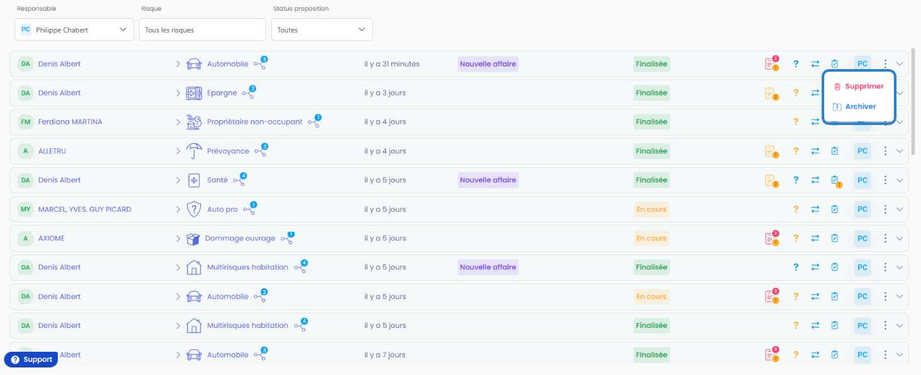Open the documents icon on the Santé row
Viewport: 921px width, 375px height.
click(771, 180)
